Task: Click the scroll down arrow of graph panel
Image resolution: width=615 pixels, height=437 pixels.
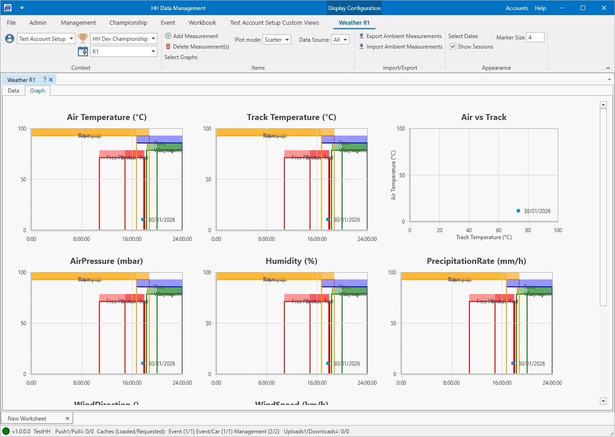Action: [603, 401]
